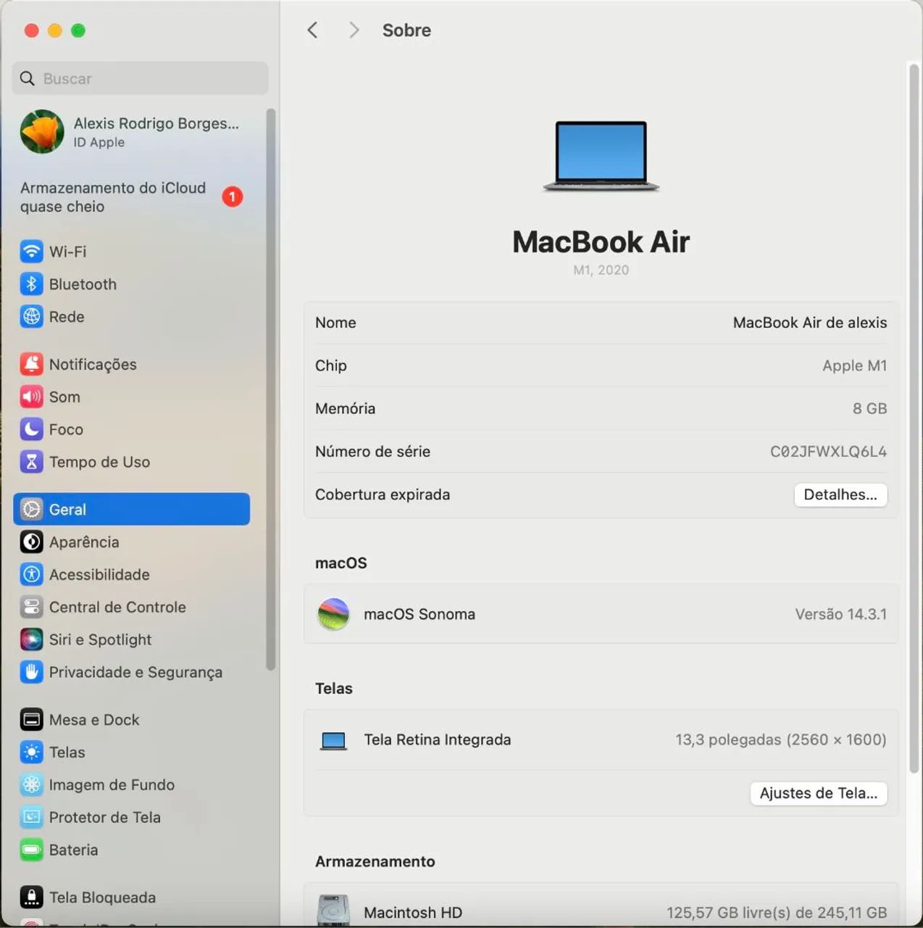
Task: Click the Central de Controle icon
Action: pos(31,607)
